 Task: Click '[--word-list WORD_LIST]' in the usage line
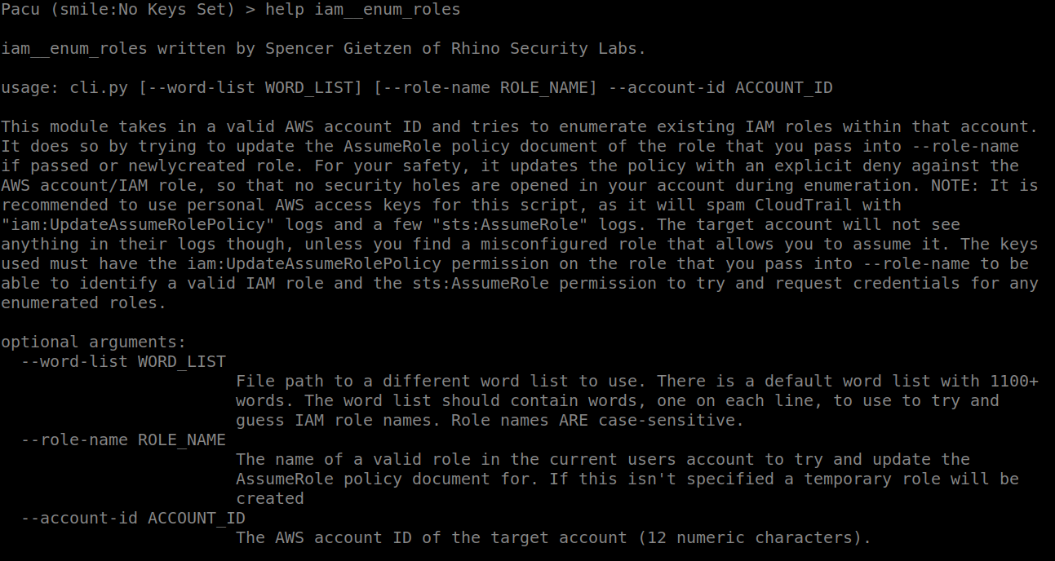click(250, 88)
